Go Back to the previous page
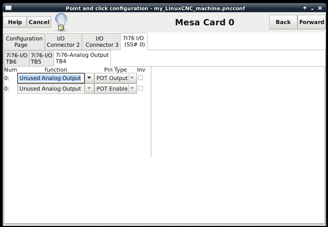Image resolution: width=328 pixels, height=227 pixels. coord(283,22)
